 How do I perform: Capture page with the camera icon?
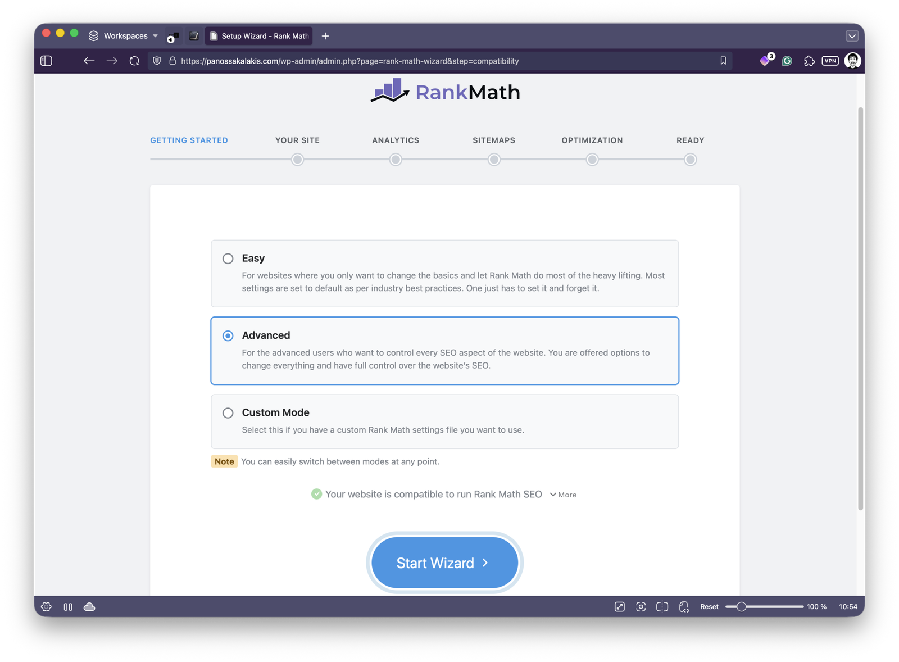click(x=641, y=607)
